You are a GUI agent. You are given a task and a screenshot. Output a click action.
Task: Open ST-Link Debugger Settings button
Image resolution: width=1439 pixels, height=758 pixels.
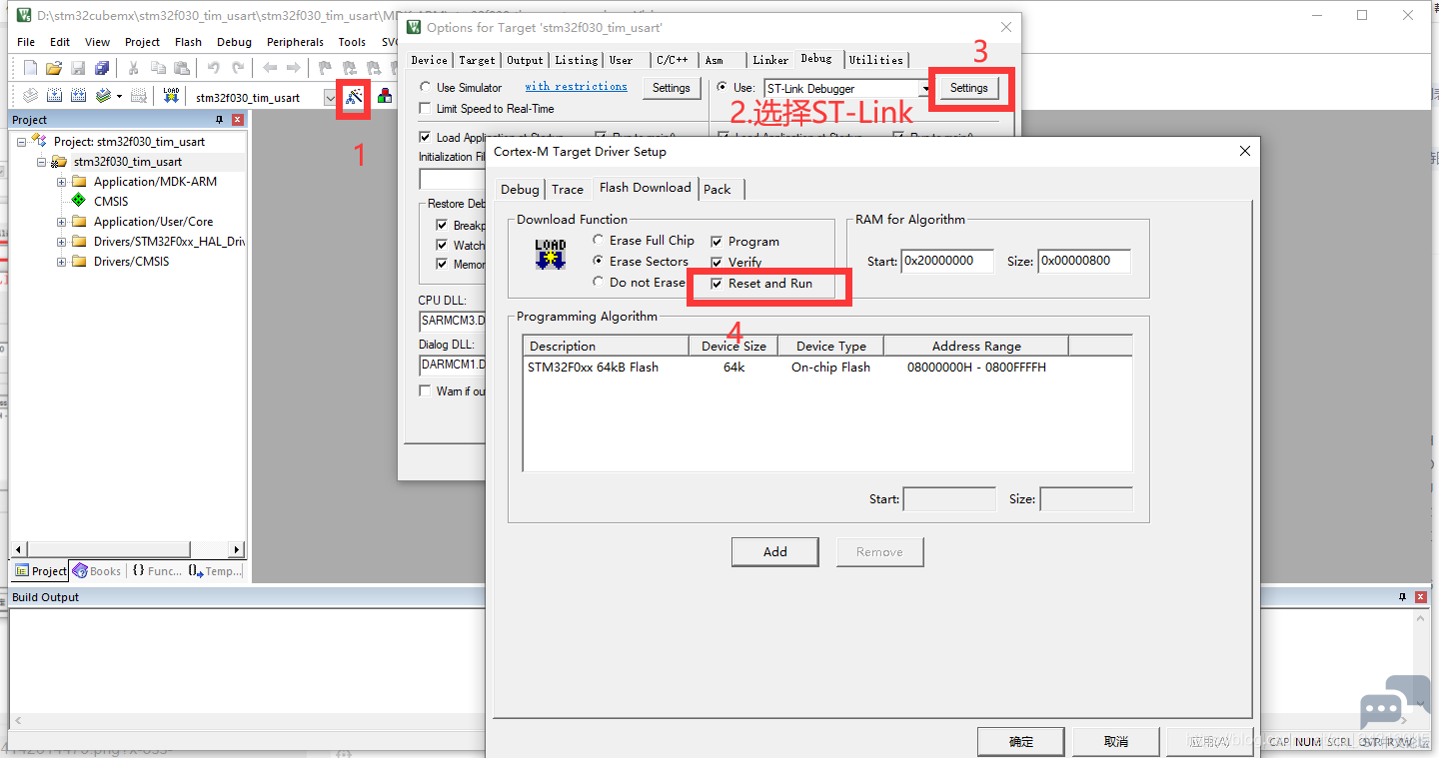pos(968,88)
